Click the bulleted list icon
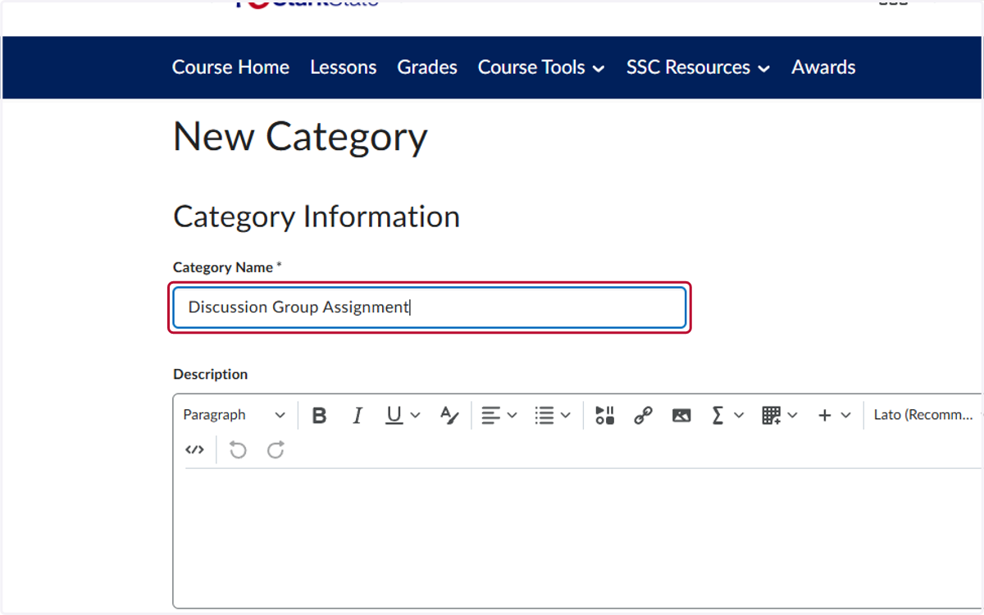This screenshot has width=984, height=615. pos(544,416)
